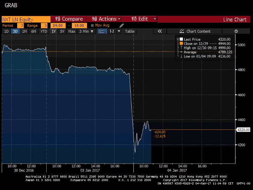Expand the chart type dropdown arrow
This screenshot has width=253, height=190.
click(119, 31)
